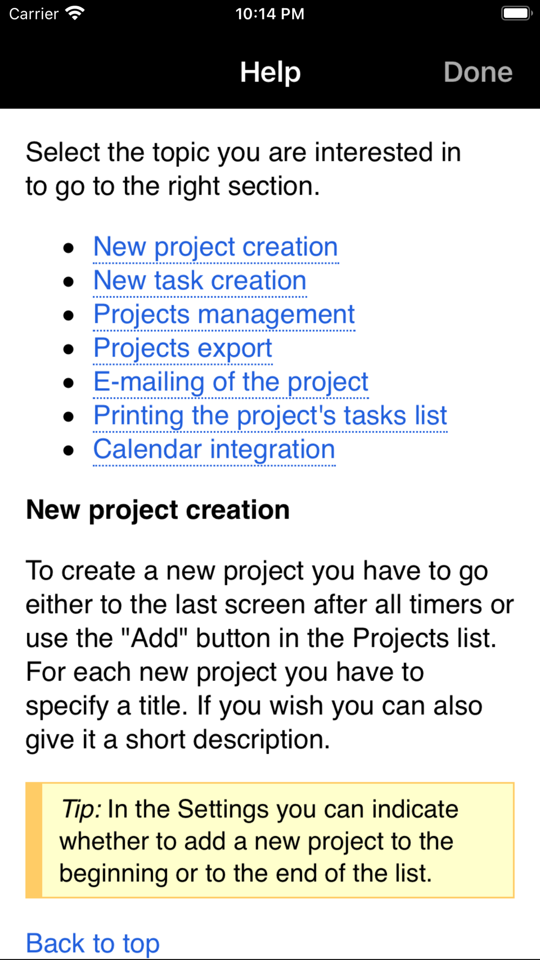This screenshot has width=540, height=960.
Task: Open the New project creation link
Action: [215, 247]
